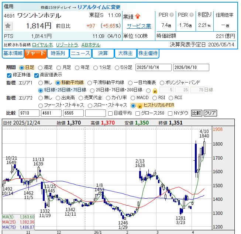Click the lock icon beside custom moving-average fields
The height and width of the screenshot is (234, 241).
tap(155, 91)
